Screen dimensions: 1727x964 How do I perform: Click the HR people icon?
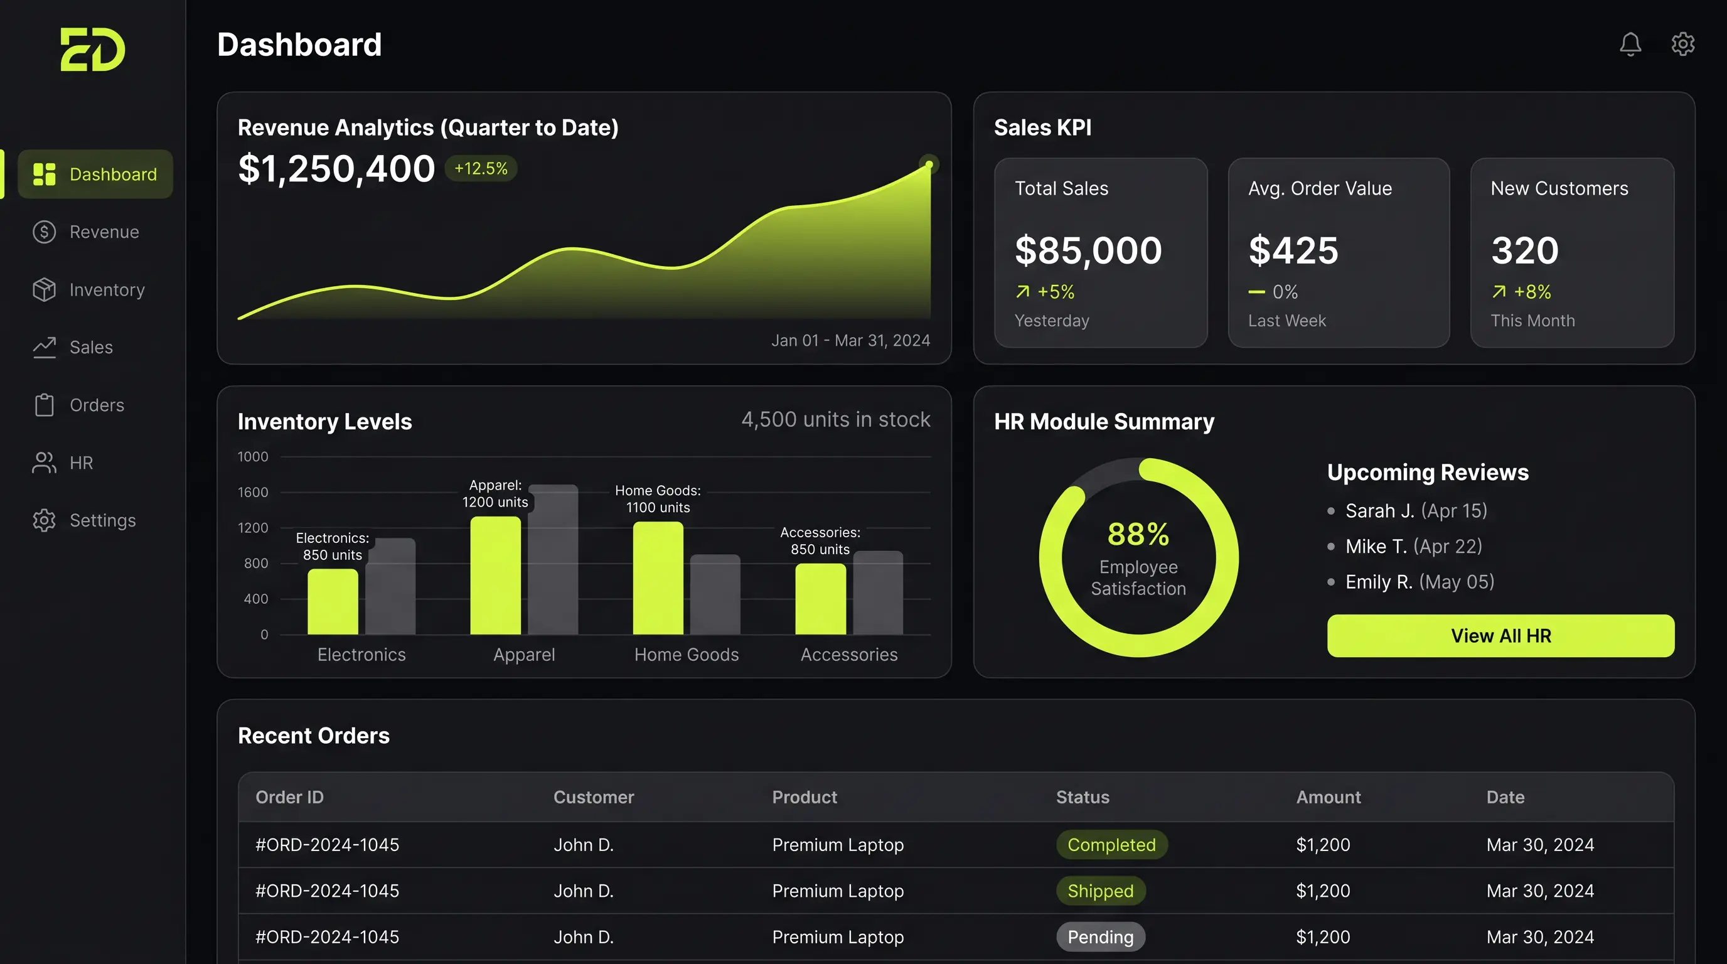[45, 463]
